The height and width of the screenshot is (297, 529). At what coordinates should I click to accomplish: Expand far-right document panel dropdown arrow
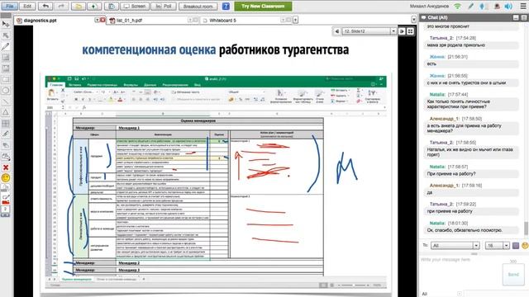(x=414, y=20)
